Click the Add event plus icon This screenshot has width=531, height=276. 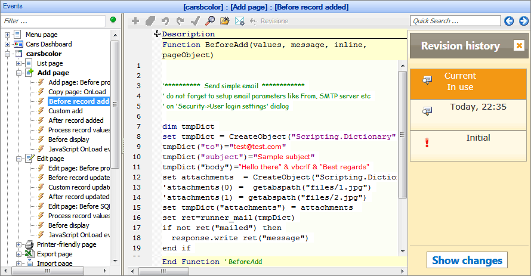tap(135, 21)
